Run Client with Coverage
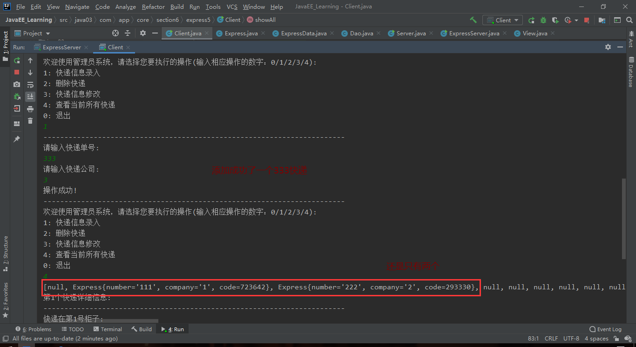The image size is (636, 347). (x=555, y=20)
